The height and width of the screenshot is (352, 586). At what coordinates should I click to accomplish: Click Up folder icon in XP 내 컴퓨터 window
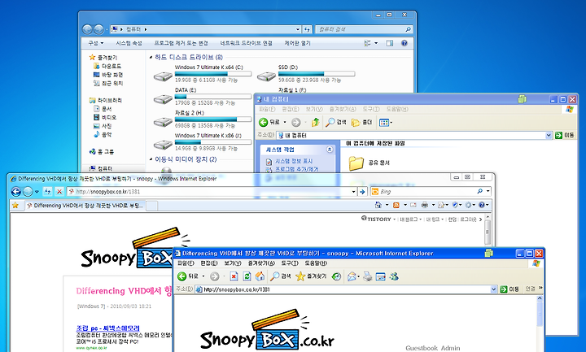pos(315,122)
